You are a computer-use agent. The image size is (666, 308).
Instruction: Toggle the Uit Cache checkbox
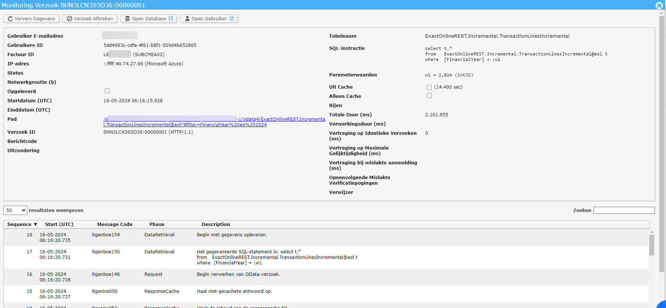429,88
